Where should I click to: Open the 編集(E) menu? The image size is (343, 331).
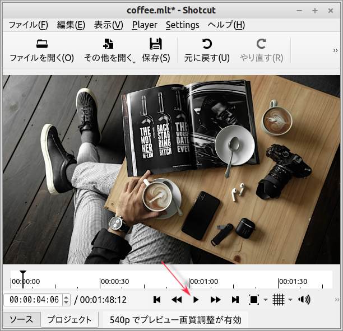click(x=71, y=25)
